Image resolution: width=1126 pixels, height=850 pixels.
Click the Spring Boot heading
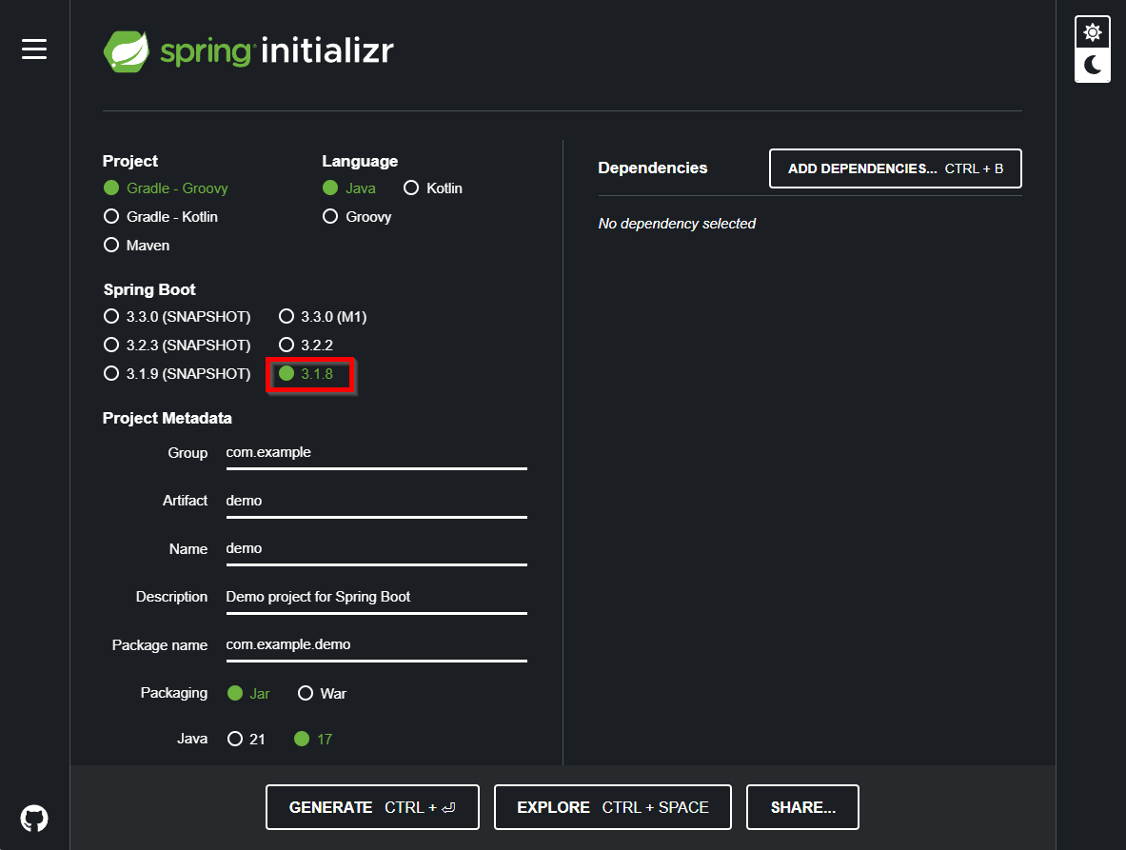tap(149, 290)
